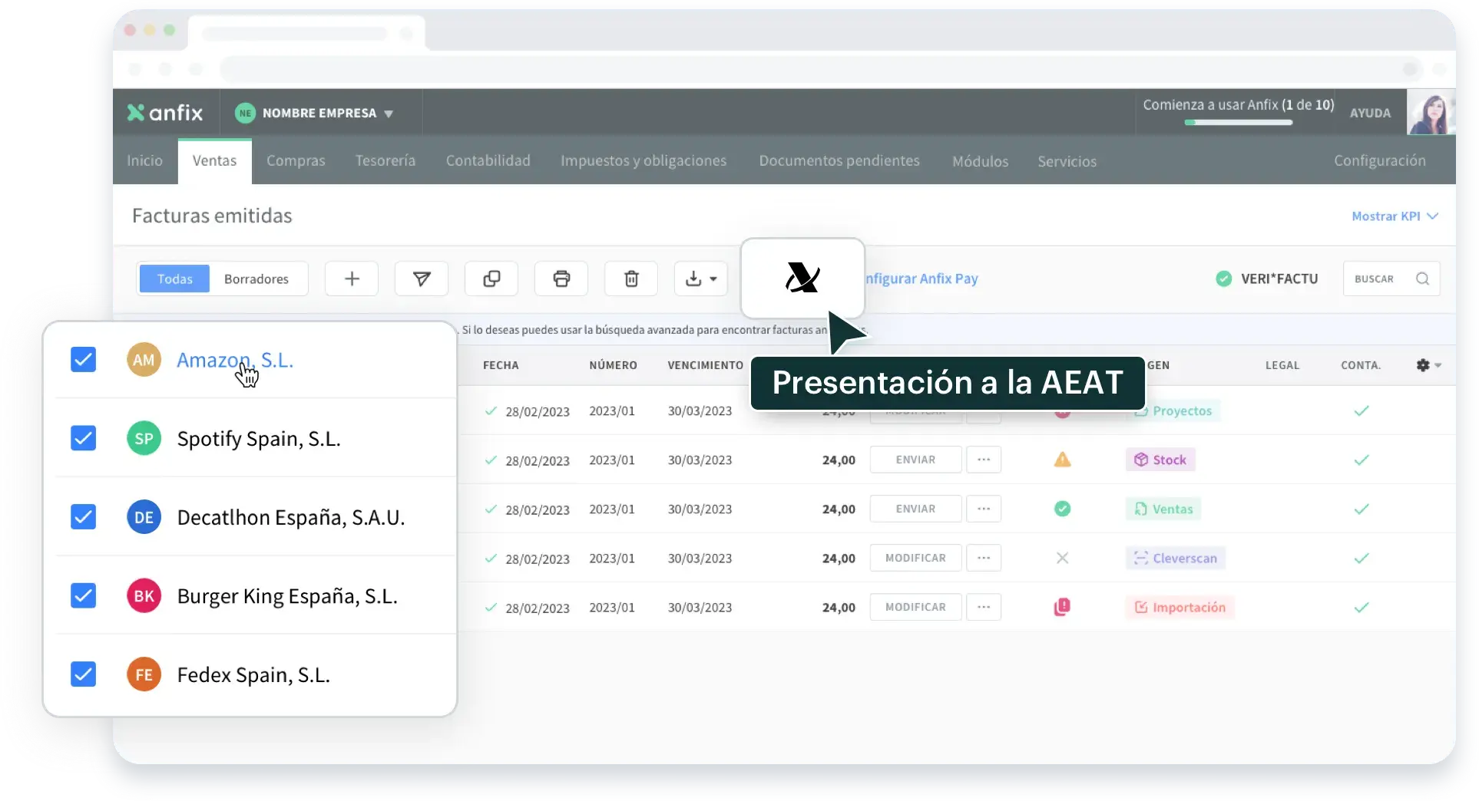Click the plus icon to add invoice
The image size is (1479, 801).
tap(352, 279)
